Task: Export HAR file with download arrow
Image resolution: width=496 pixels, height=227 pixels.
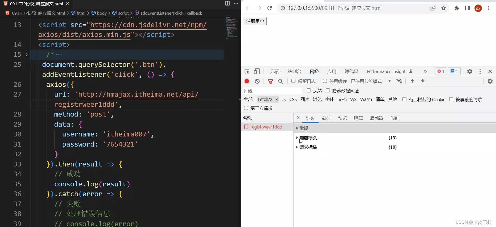Action: [x=423, y=81]
